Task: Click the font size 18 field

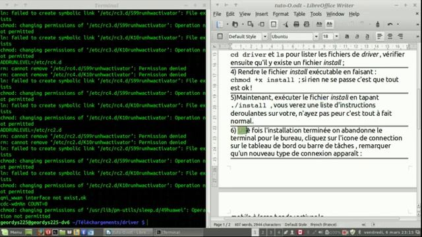Action: (x=327, y=37)
